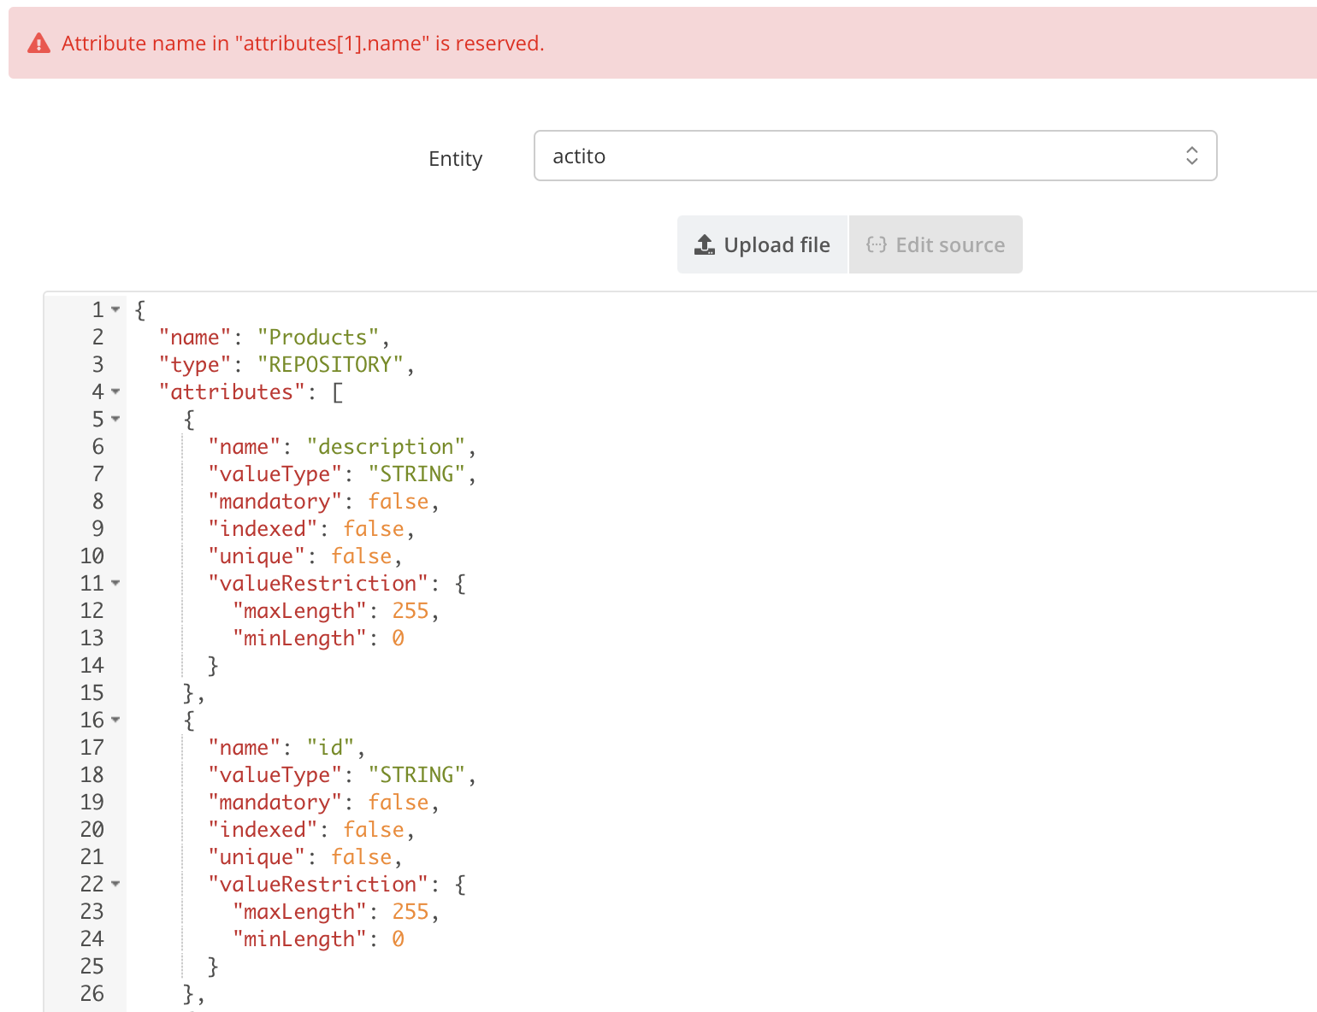Click the Edit source button
1317x1012 pixels.
pos(936,244)
